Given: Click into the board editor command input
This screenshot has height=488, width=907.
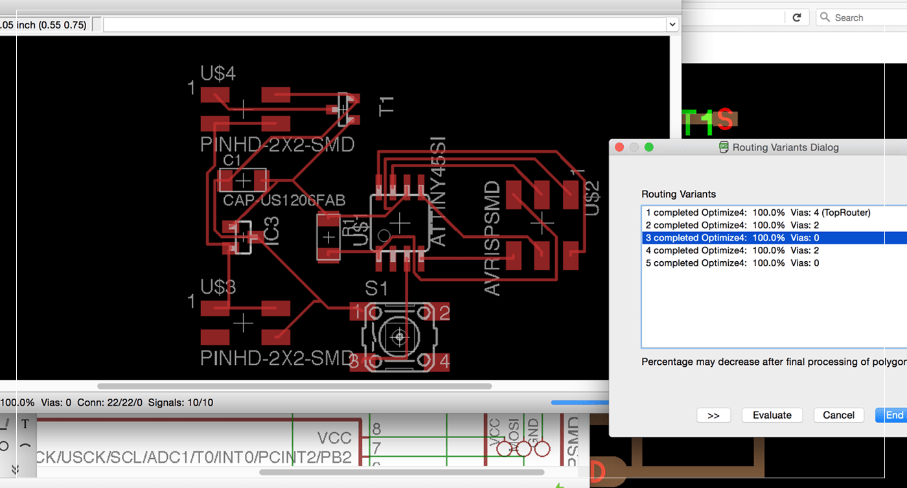Looking at the screenshot, I should click(x=385, y=25).
